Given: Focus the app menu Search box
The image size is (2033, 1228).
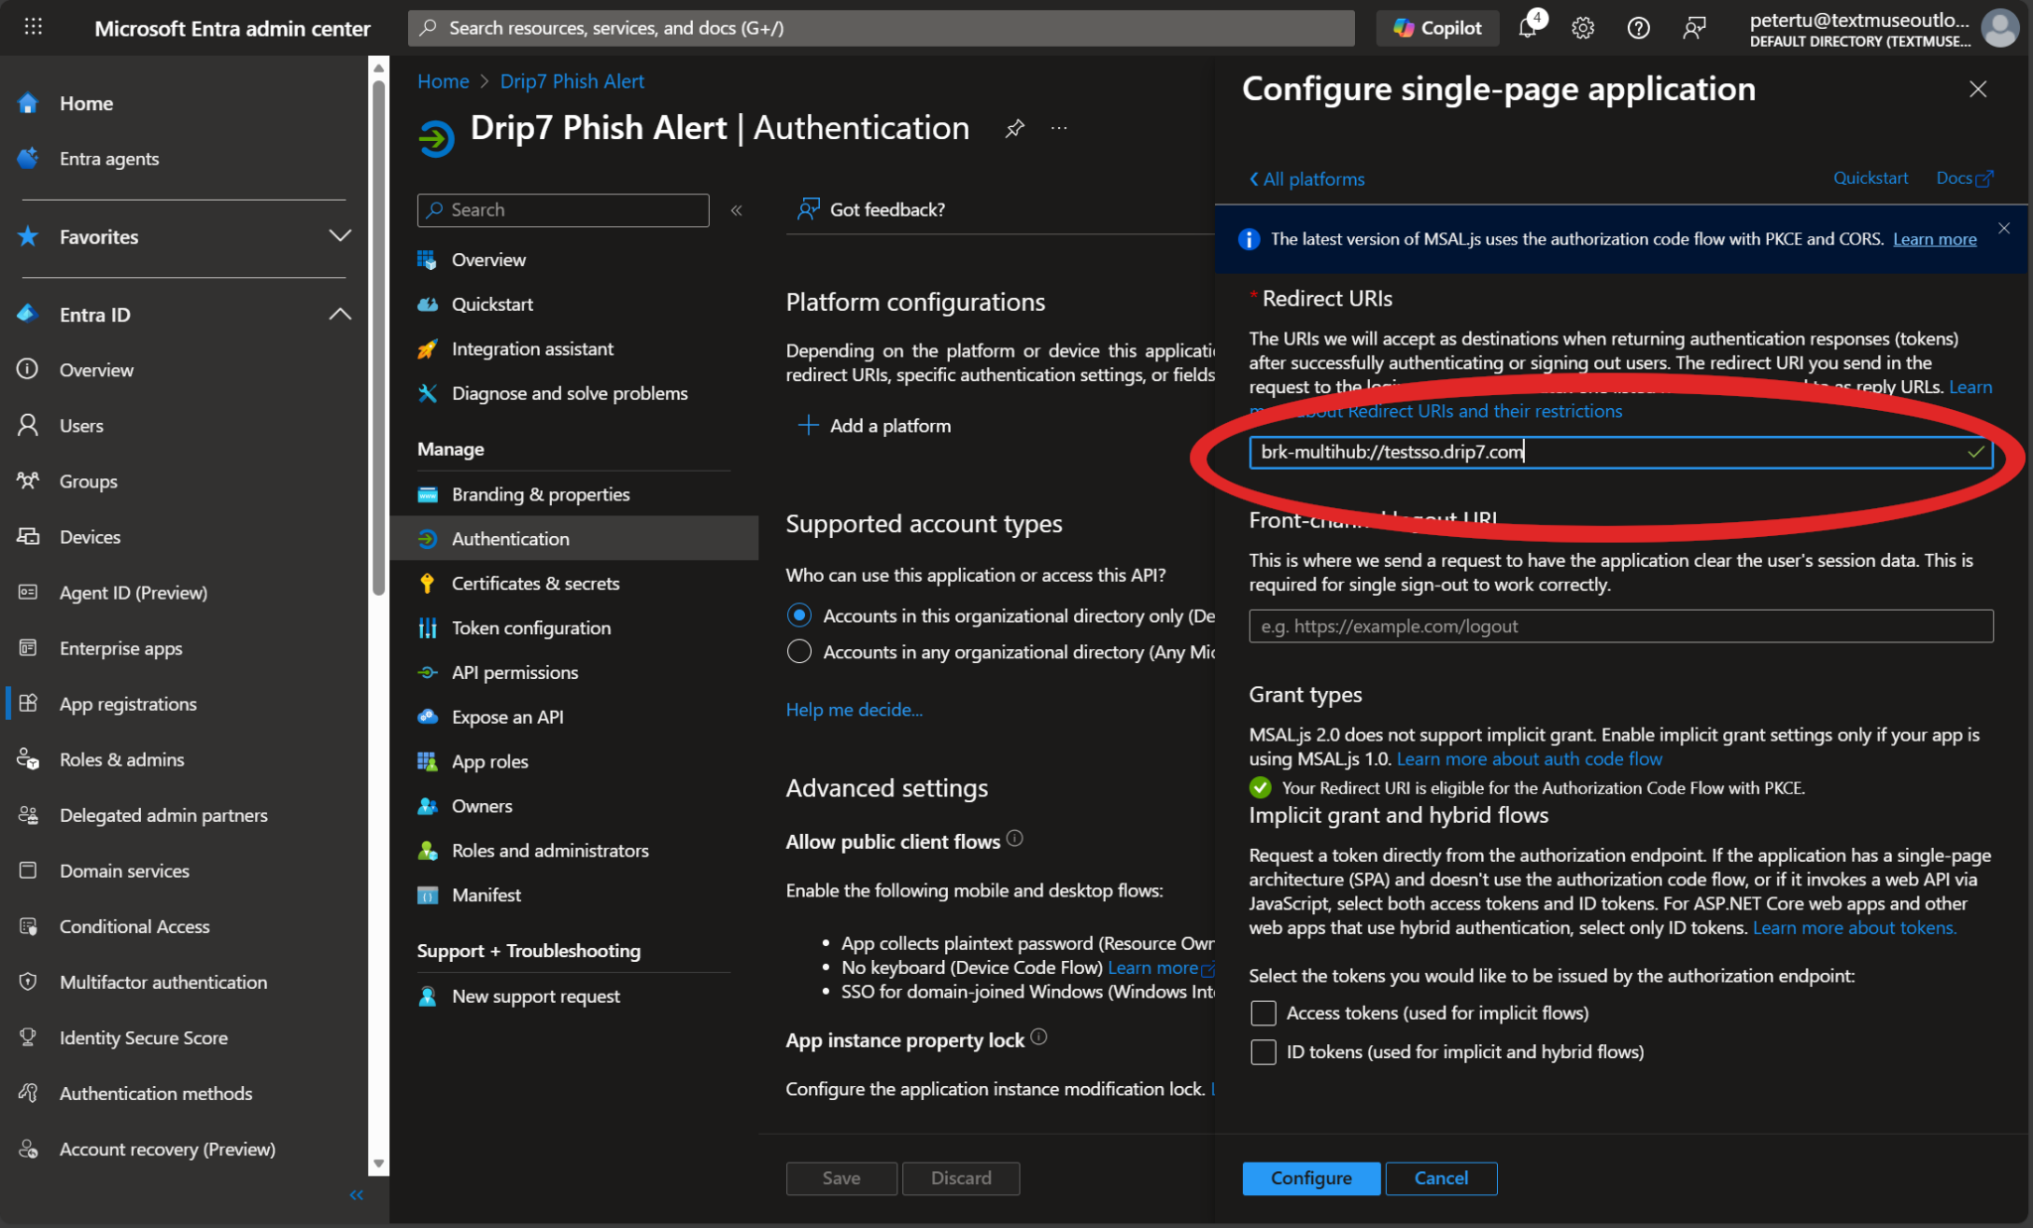Looking at the screenshot, I should [564, 210].
